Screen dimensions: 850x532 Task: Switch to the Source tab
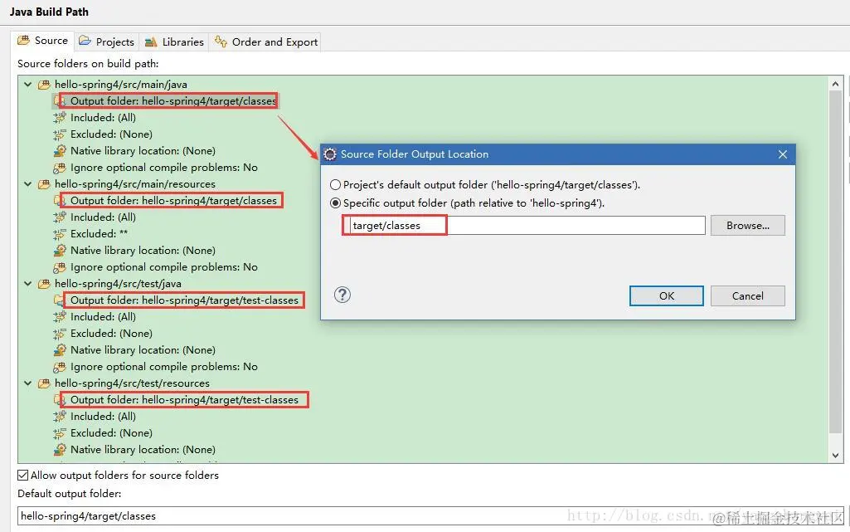coord(42,41)
